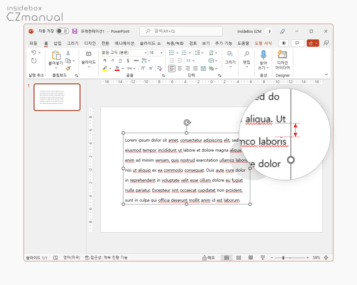
Task: Toggle left text alignment button
Action: point(172,69)
